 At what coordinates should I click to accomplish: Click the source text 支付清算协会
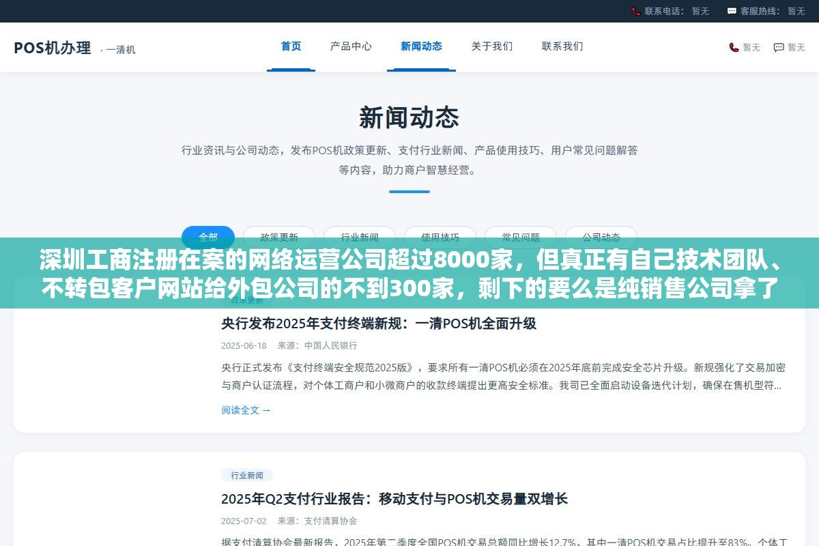point(331,521)
